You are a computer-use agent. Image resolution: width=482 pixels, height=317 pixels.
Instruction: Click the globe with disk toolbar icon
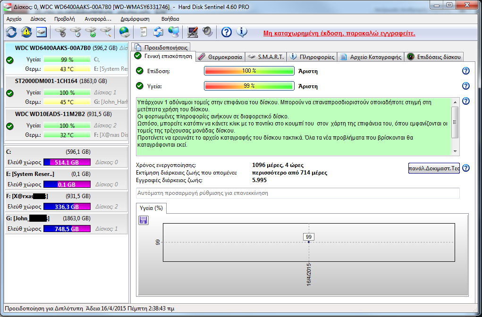click(x=125, y=32)
